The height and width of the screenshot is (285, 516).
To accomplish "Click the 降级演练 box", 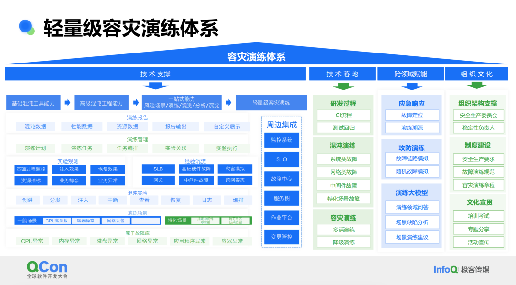I will tap(344, 242).
